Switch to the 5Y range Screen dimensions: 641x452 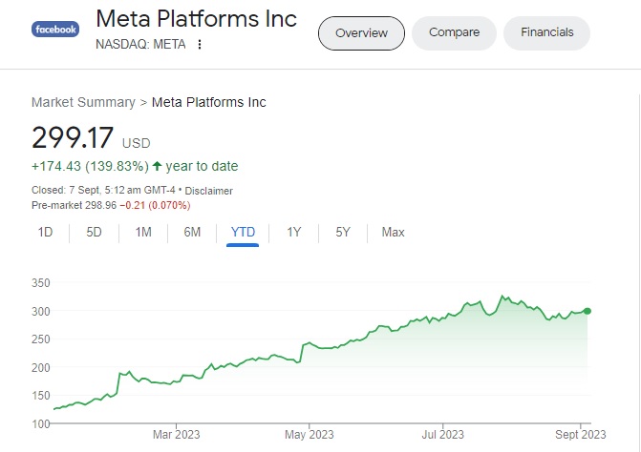pyautogui.click(x=343, y=232)
